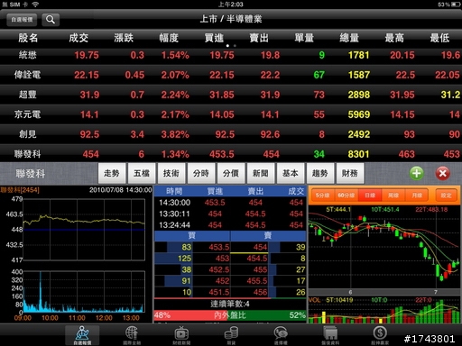Open the dollar coin icon in bottom bar

point(380,335)
